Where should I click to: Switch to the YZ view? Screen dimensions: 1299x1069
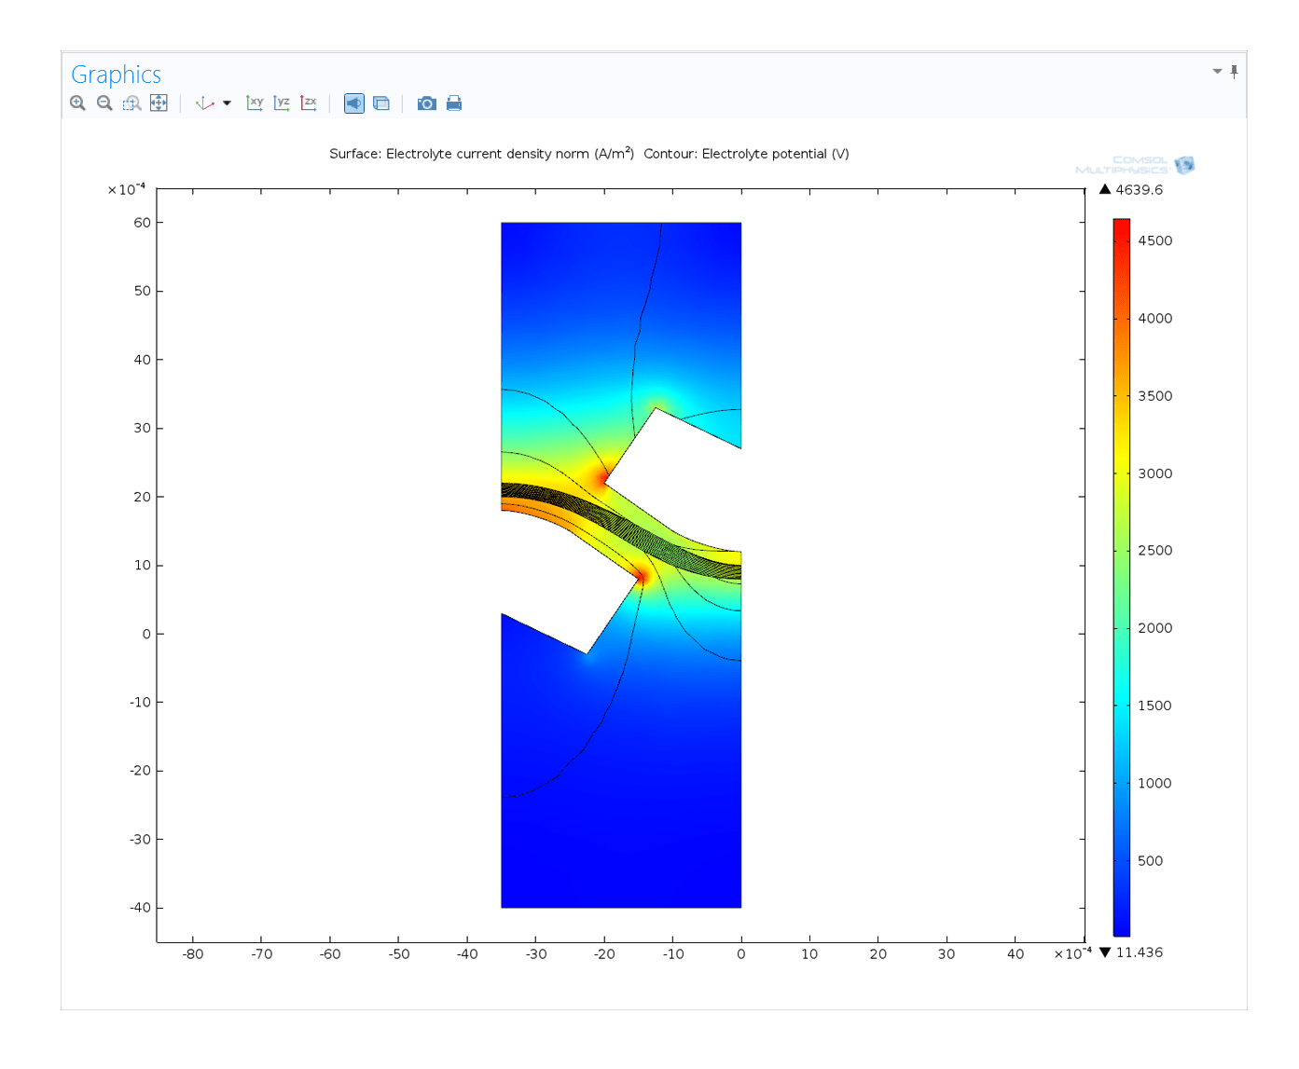pyautogui.click(x=281, y=103)
